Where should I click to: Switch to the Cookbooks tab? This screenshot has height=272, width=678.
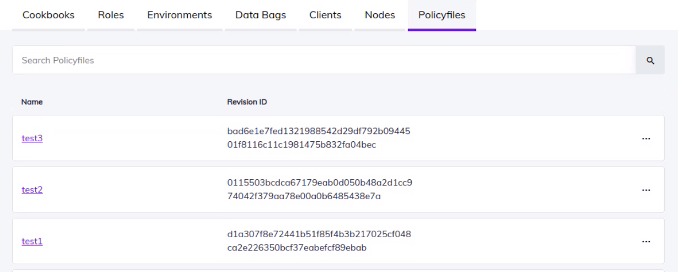click(x=49, y=15)
